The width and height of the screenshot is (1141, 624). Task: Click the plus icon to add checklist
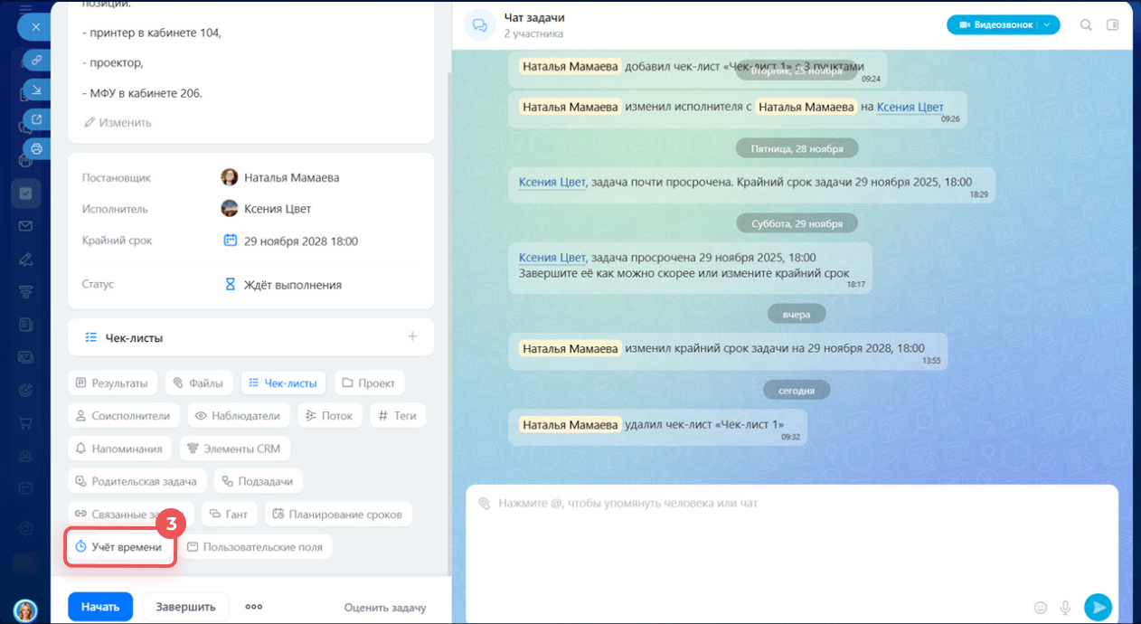click(x=412, y=336)
